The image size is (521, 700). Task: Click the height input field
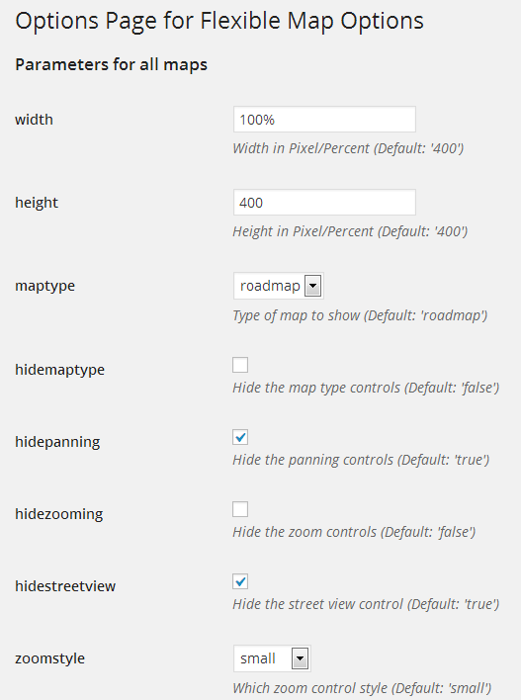coord(324,203)
